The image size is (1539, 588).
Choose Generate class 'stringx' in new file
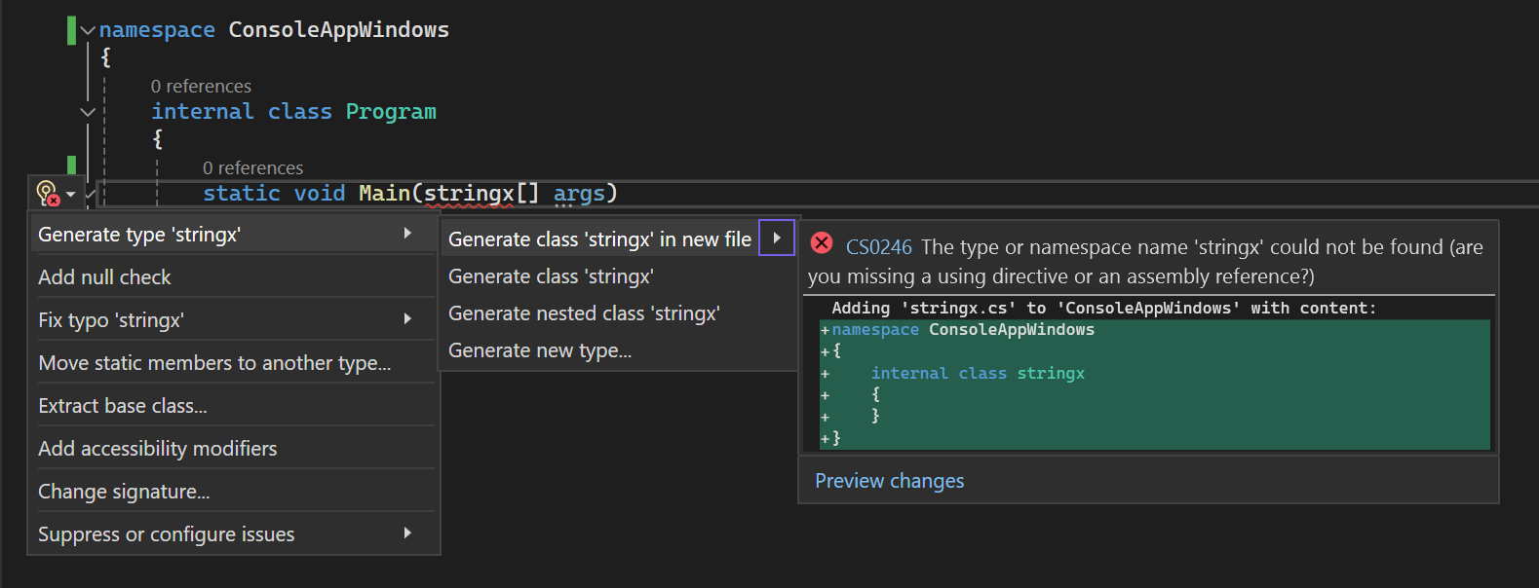(599, 239)
